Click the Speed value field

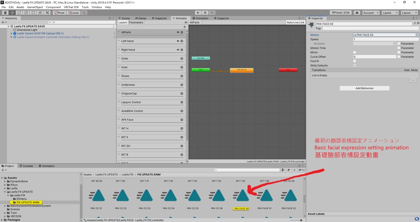coord(386,39)
